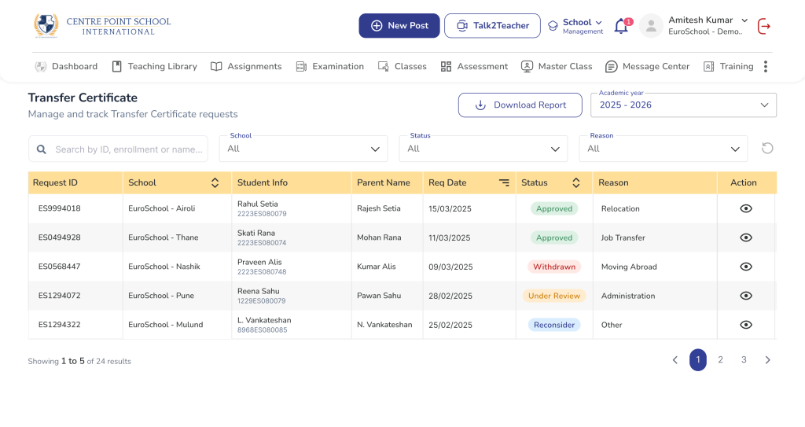Image resolution: width=805 pixels, height=427 pixels.
Task: Go to the Message Center tab
Action: pos(647,67)
